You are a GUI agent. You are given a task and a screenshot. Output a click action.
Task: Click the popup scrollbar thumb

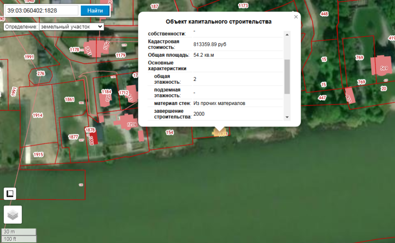[x=287, y=76]
